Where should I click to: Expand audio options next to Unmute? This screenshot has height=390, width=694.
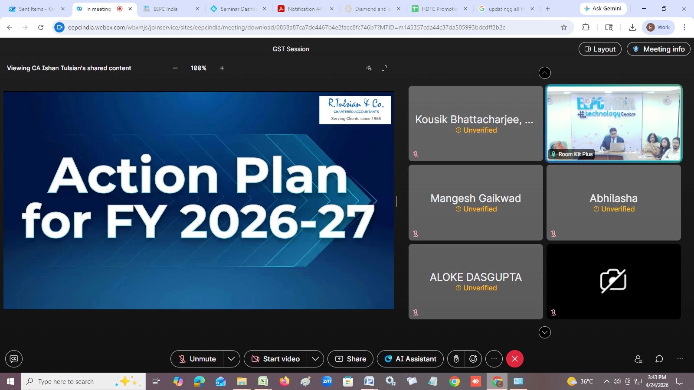(x=231, y=359)
